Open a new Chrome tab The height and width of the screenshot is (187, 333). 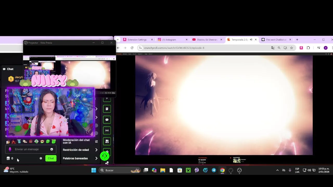(x=297, y=39)
